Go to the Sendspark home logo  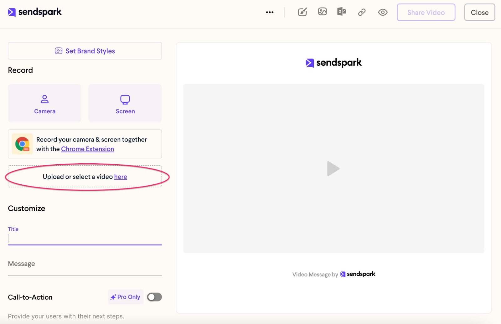coord(34,12)
